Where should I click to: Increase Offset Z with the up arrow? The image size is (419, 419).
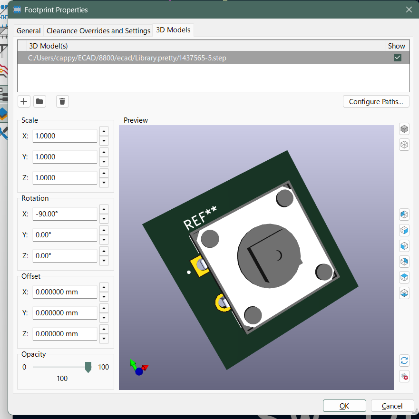(x=104, y=330)
